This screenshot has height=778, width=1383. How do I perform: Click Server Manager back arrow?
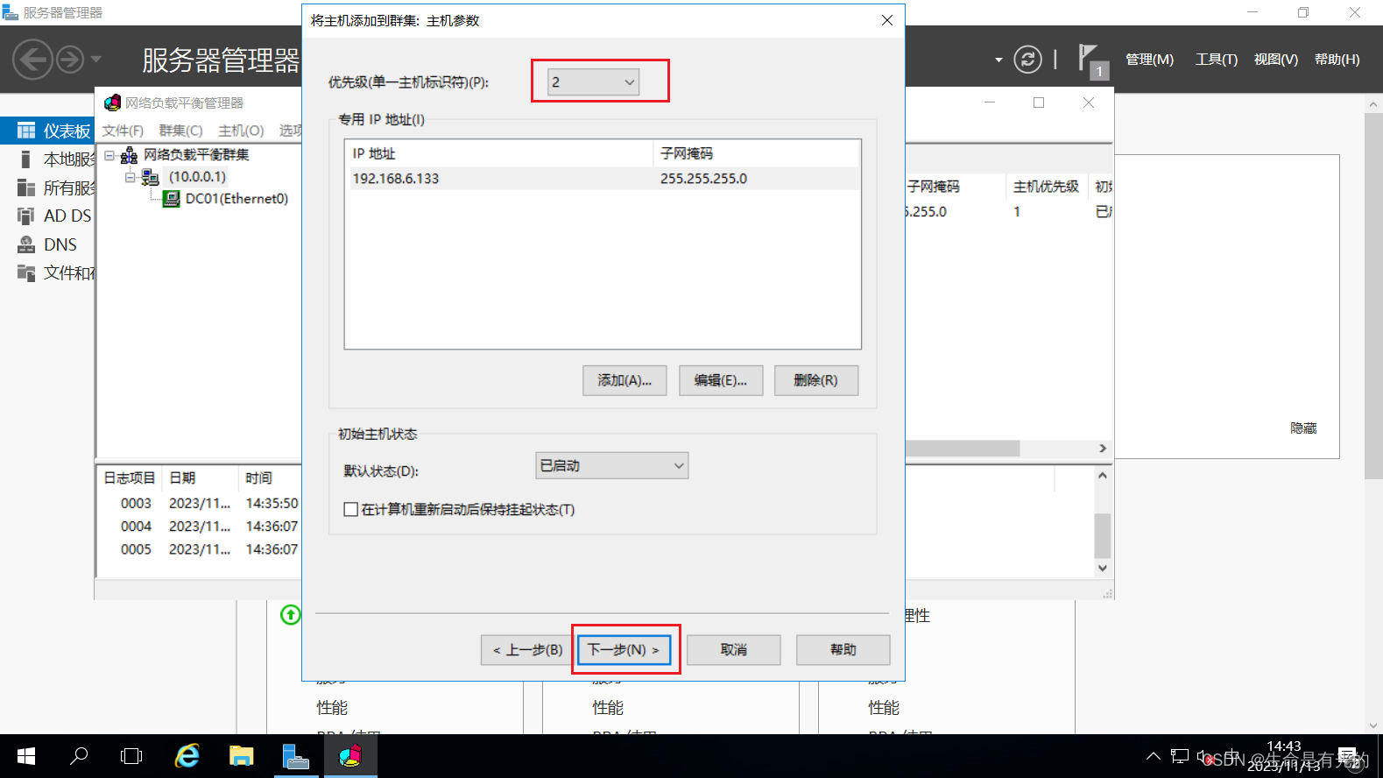coord(32,60)
